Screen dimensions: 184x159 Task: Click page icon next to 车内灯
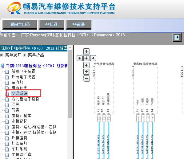[7, 83]
